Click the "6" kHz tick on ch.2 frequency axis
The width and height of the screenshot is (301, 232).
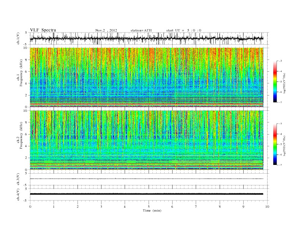click(x=26, y=134)
